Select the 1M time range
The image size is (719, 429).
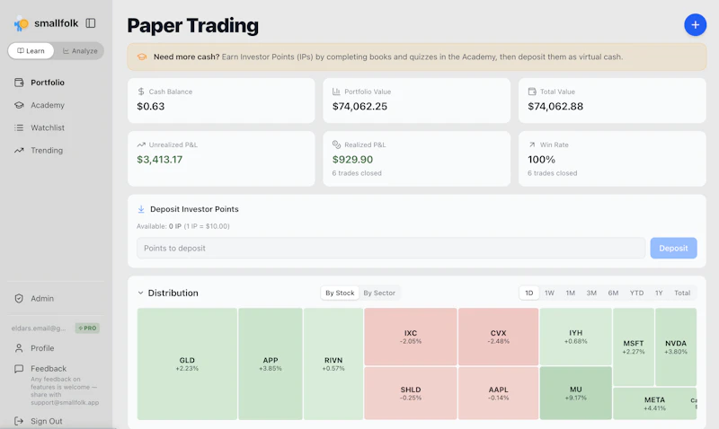tap(570, 293)
